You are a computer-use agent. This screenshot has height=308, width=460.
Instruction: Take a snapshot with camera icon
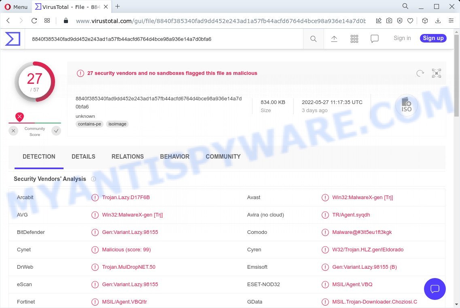click(389, 21)
